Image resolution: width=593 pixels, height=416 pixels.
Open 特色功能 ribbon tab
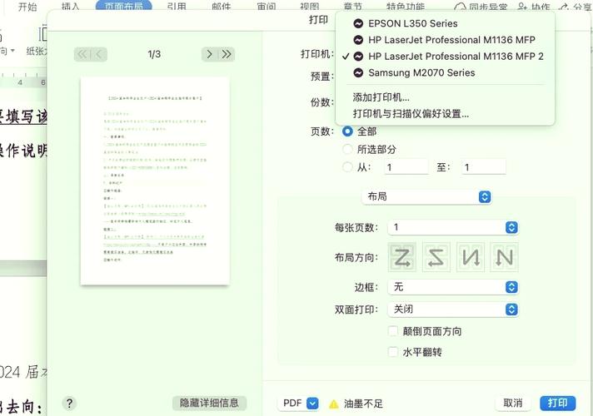[x=406, y=7]
